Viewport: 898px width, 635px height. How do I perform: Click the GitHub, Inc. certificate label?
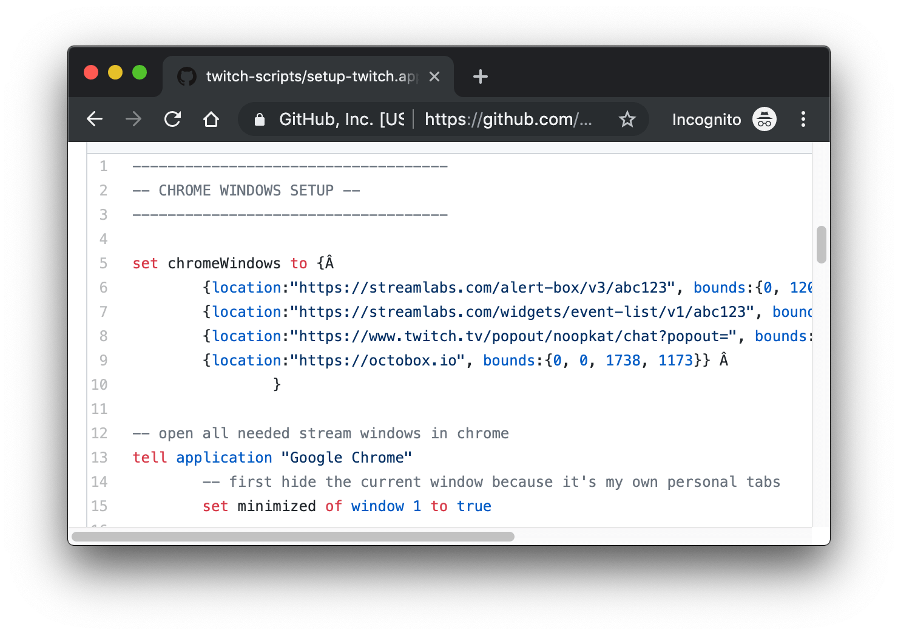click(x=342, y=120)
